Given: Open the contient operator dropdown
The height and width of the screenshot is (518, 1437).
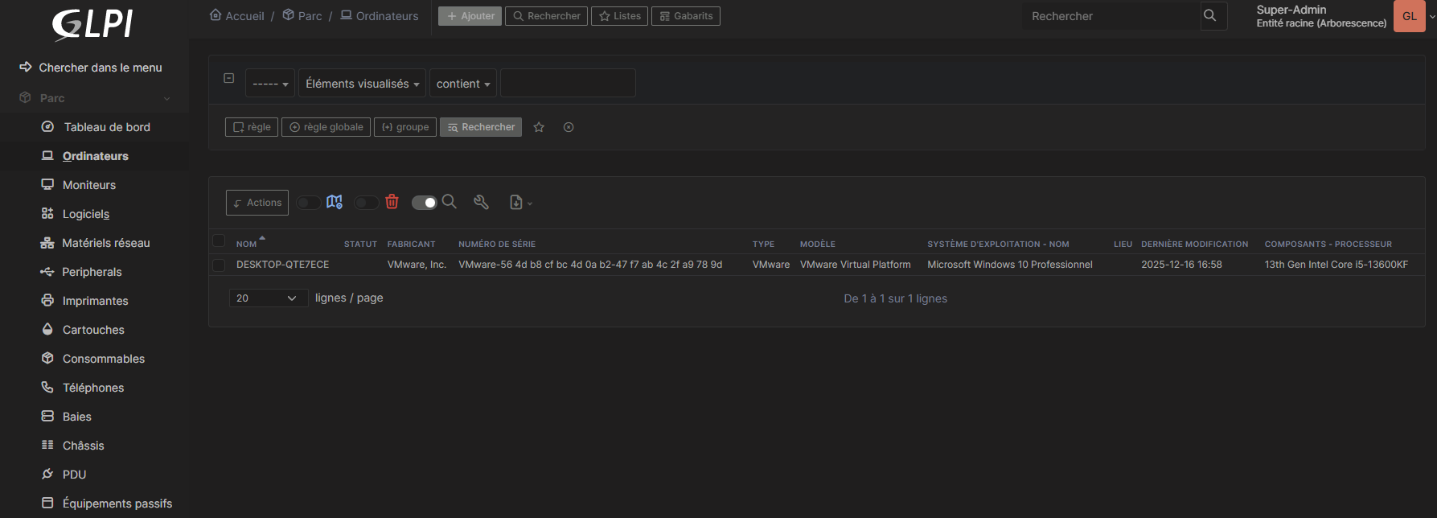Looking at the screenshot, I should coord(462,84).
